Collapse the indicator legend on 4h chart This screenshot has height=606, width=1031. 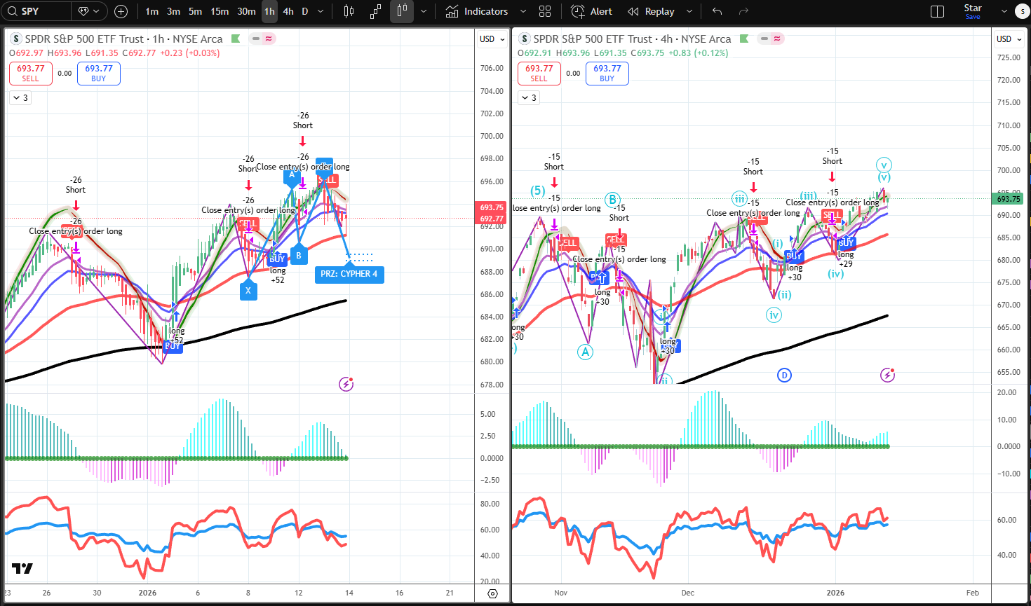coord(528,98)
